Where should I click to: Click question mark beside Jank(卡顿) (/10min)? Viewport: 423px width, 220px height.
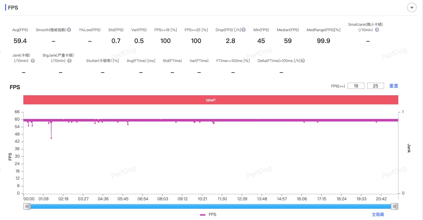33,61
